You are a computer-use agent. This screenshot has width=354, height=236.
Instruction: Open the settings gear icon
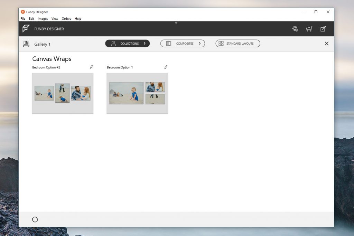click(295, 29)
